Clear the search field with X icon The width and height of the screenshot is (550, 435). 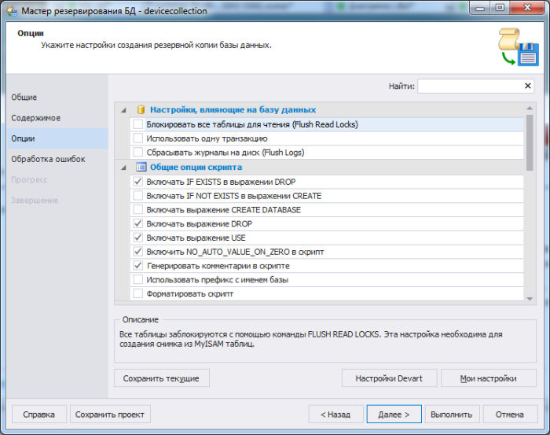pos(527,87)
